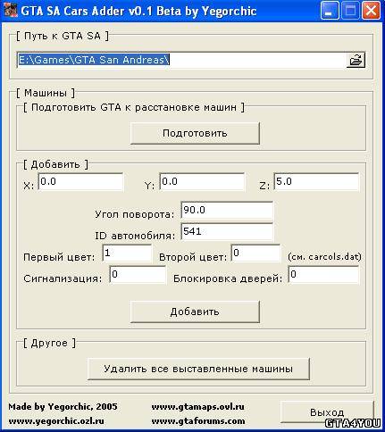The width and height of the screenshot is (385, 432).
Task: Minimize the Cars Adder window
Action: point(329,11)
